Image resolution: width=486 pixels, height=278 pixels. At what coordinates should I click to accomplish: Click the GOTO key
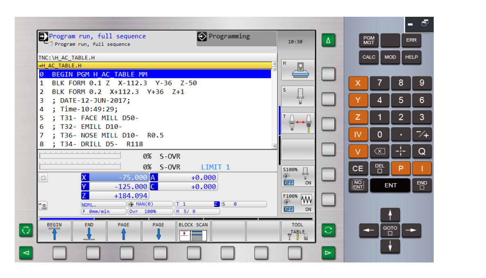(x=390, y=230)
